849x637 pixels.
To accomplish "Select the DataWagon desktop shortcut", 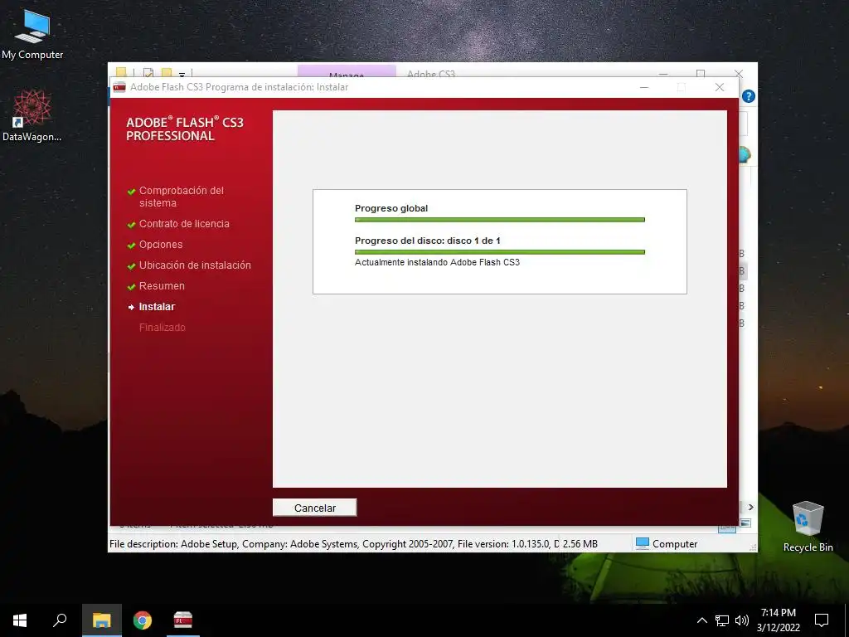I will click(32, 116).
